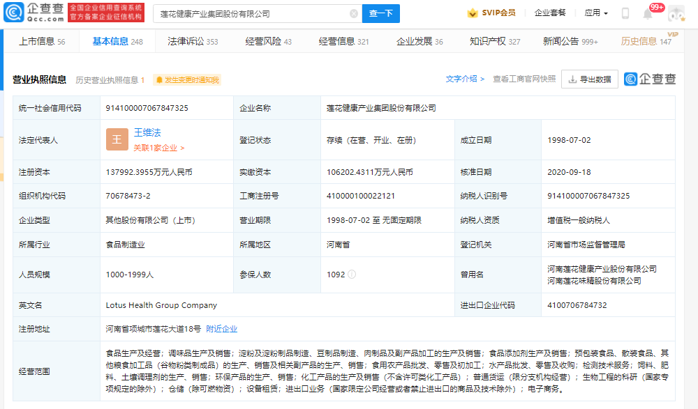This screenshot has height=409, width=698.
Task: Open 查看工商官网快照 link
Action: [524, 79]
